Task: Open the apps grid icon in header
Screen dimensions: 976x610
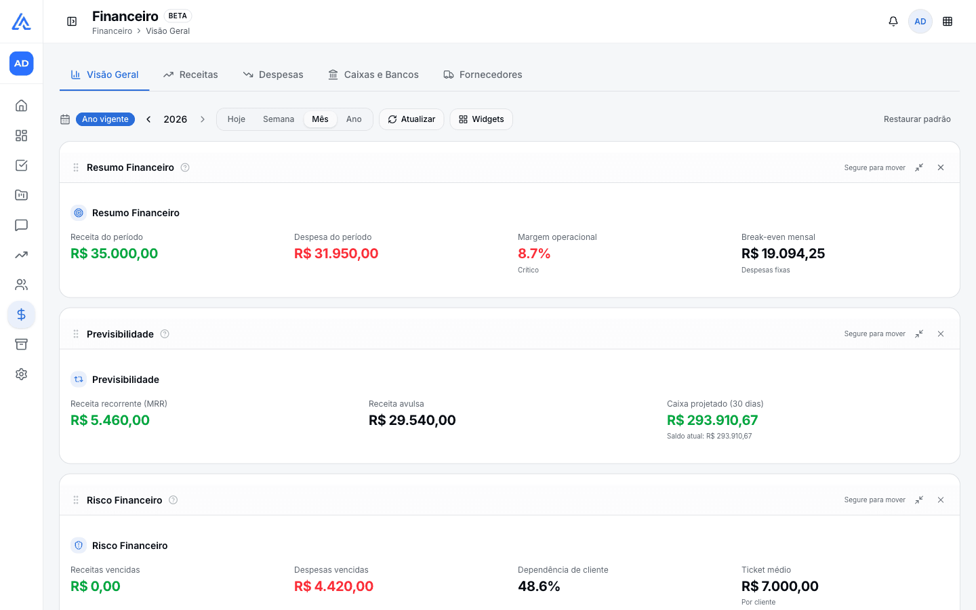Action: (948, 22)
